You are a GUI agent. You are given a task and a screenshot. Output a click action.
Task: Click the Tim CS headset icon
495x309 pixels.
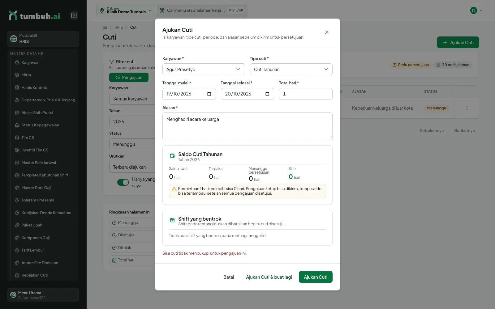click(17, 138)
